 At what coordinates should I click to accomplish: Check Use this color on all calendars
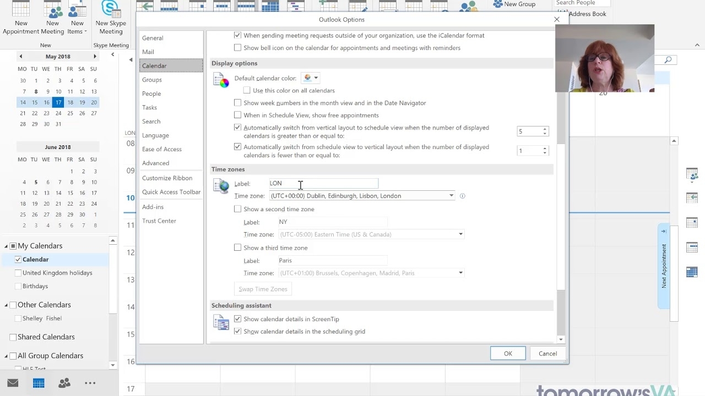tap(247, 90)
